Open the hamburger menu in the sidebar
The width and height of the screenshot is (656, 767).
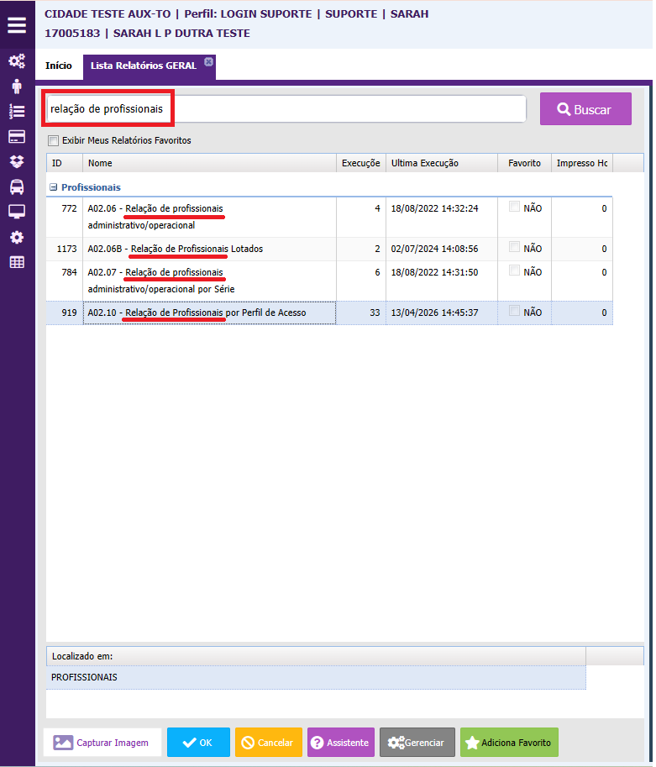(x=17, y=24)
